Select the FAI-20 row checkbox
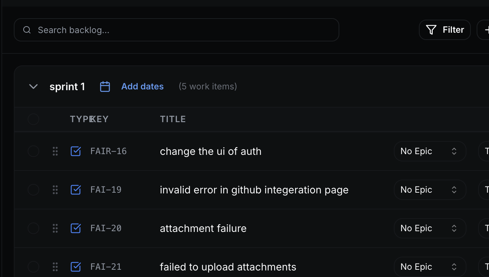The height and width of the screenshot is (277, 489). (x=33, y=228)
